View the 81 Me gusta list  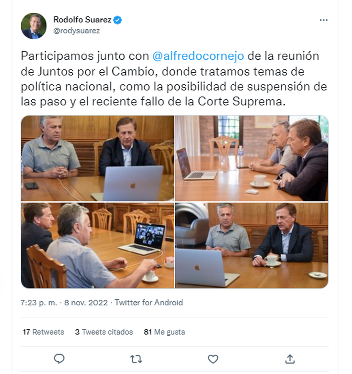pos(164,332)
